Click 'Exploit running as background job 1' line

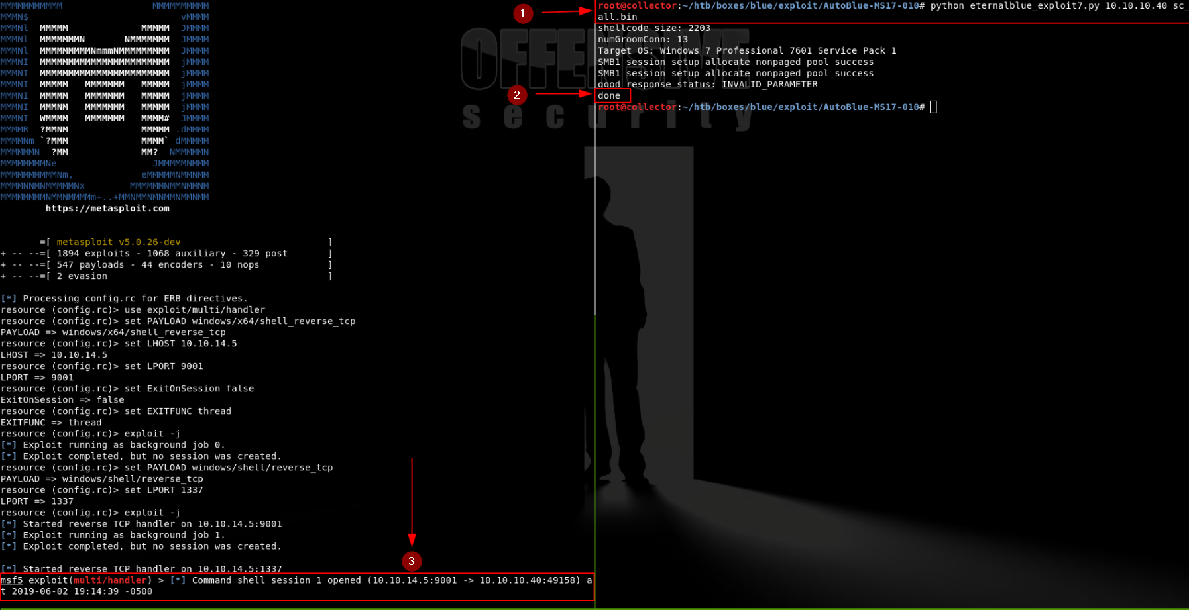113,535
